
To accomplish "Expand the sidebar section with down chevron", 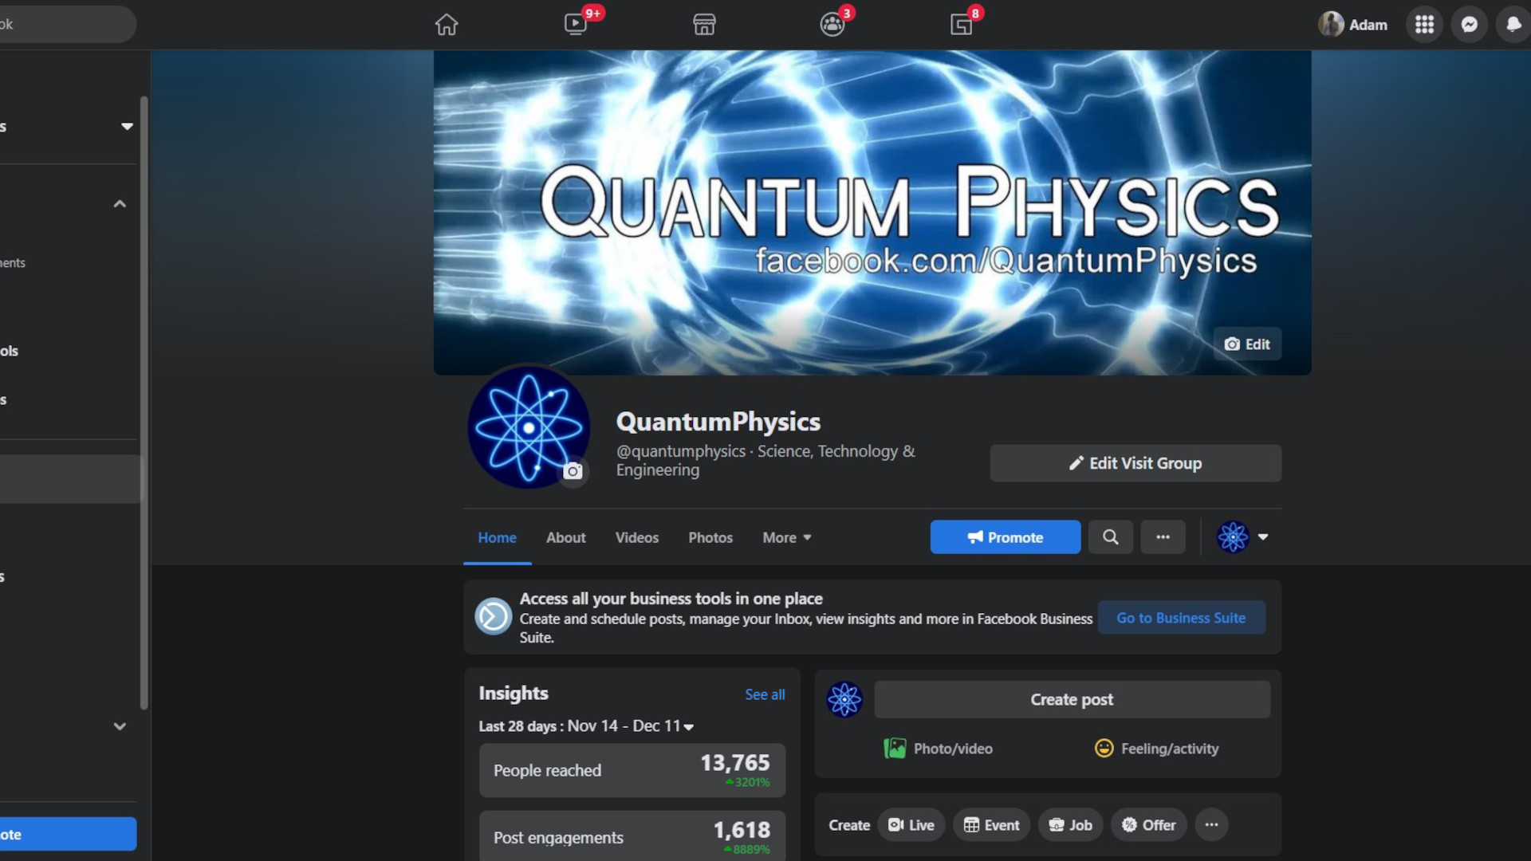I will pyautogui.click(x=120, y=726).
